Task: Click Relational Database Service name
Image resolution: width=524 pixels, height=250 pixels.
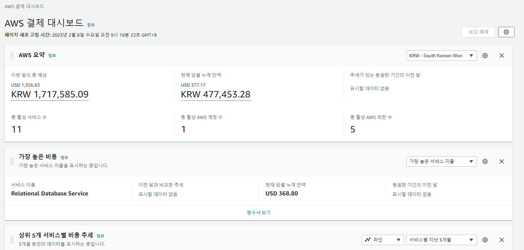Action: tap(50, 193)
